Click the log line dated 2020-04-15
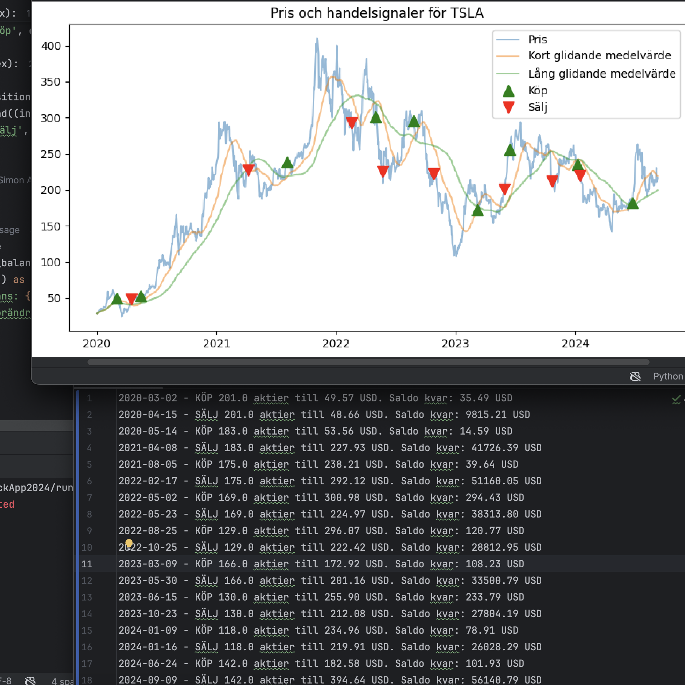685x685 pixels. [x=324, y=415]
